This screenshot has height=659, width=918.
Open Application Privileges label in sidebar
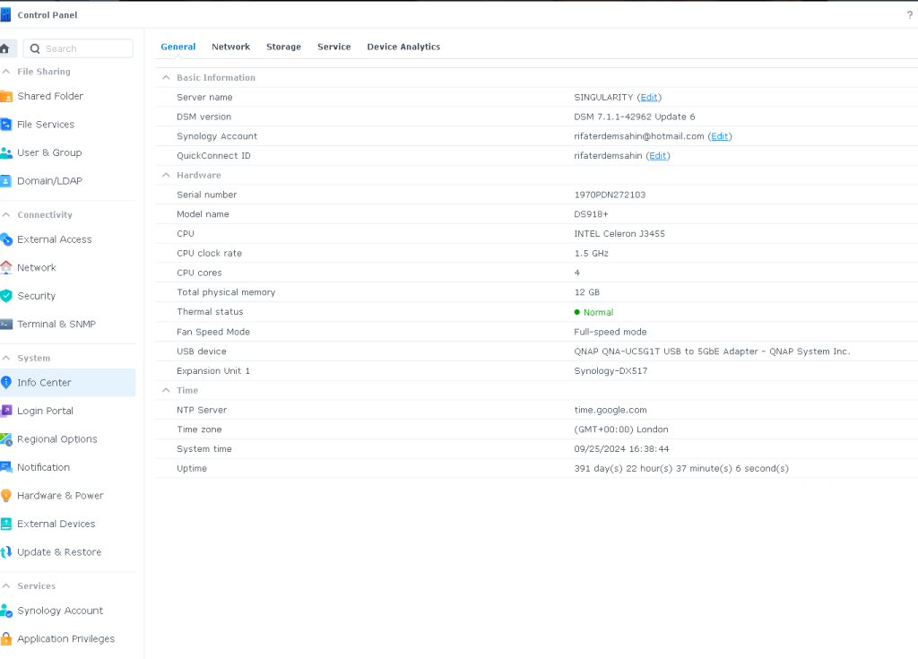coord(65,638)
